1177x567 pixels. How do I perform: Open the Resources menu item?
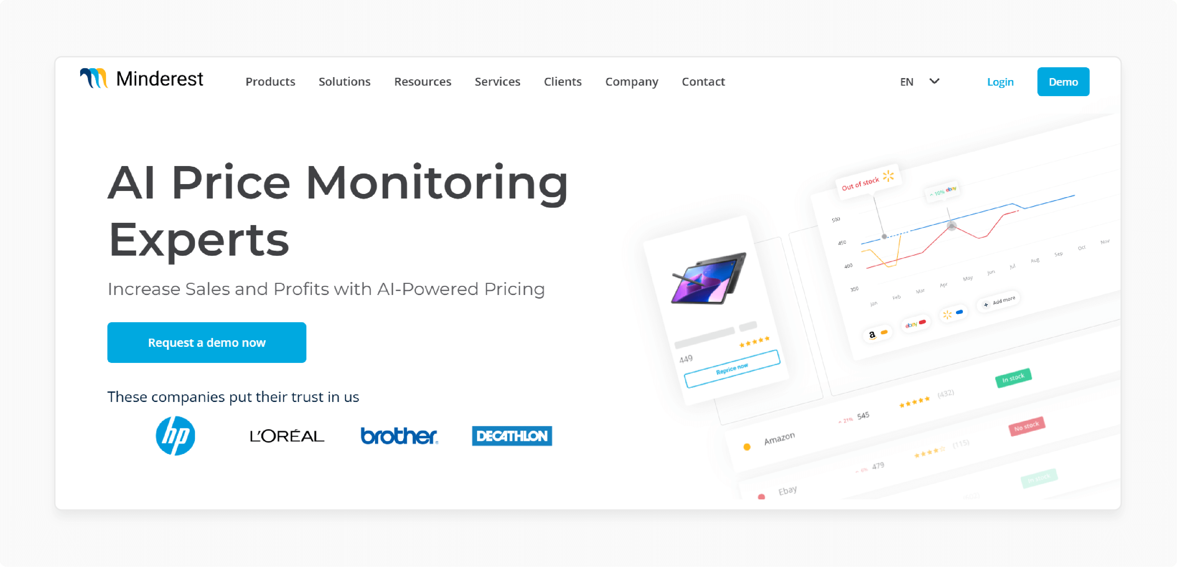click(423, 81)
